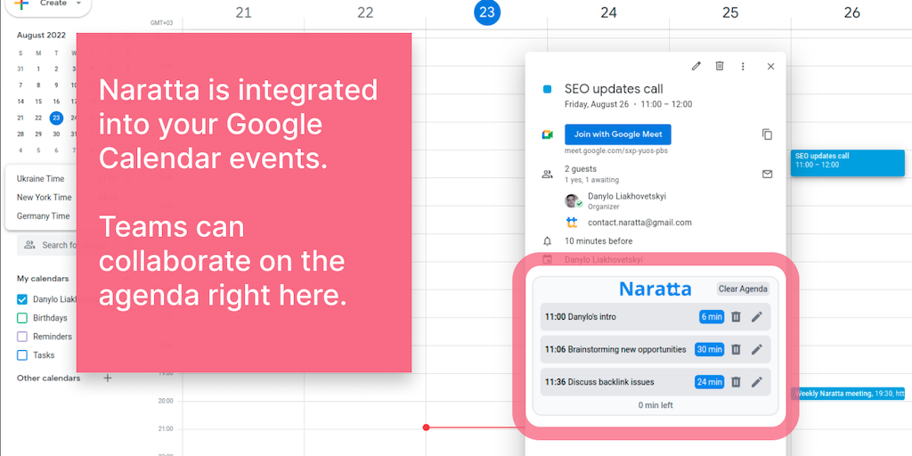Click the reminder bell icon
Screen dimensions: 912x456
tap(547, 240)
